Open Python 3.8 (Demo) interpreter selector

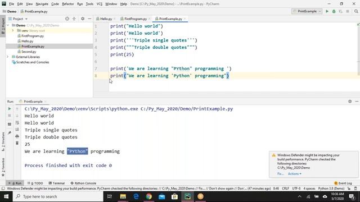pyautogui.click(x=331, y=189)
